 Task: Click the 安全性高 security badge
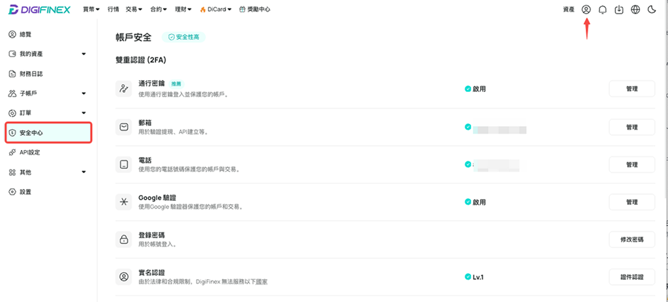click(x=183, y=37)
